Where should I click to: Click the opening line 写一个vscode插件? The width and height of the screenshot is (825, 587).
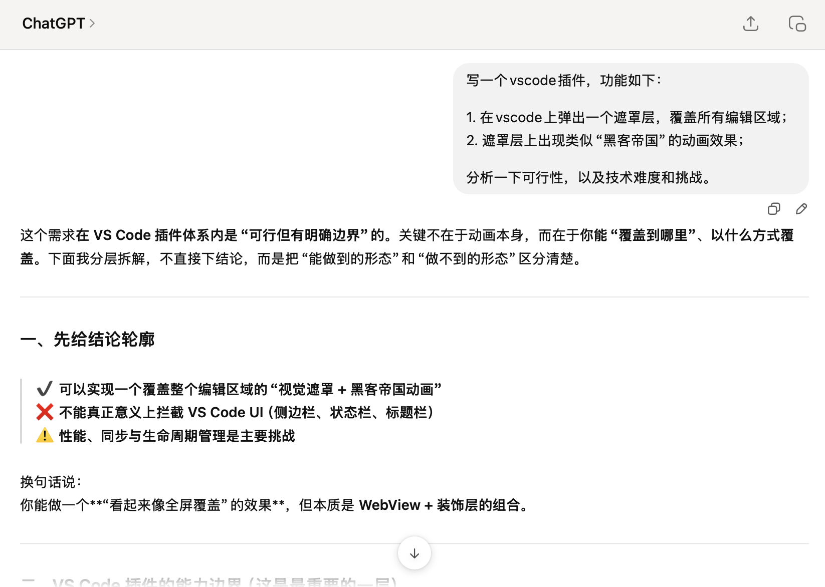[563, 81]
